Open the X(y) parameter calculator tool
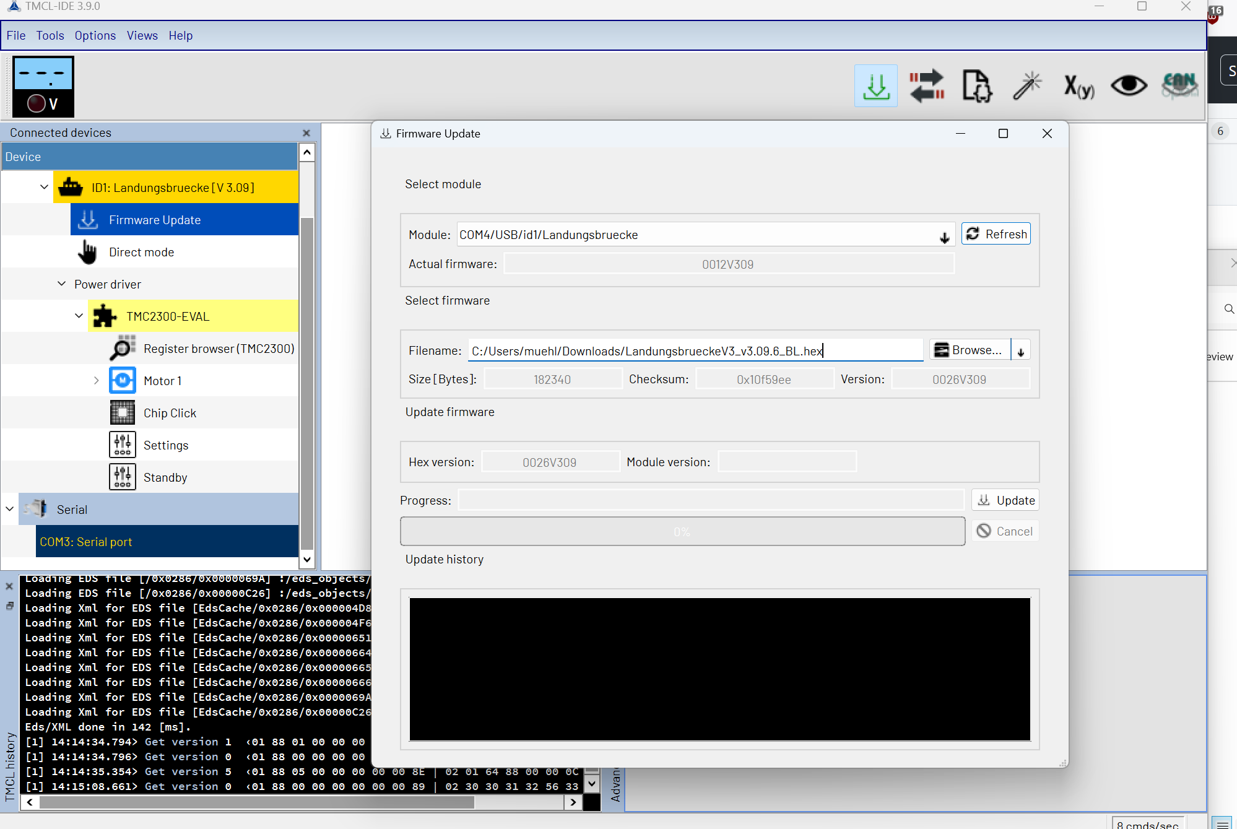Screen dimensions: 1237x829 tap(1079, 86)
